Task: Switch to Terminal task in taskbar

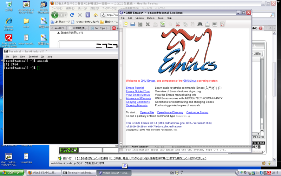Action: click(x=78, y=173)
